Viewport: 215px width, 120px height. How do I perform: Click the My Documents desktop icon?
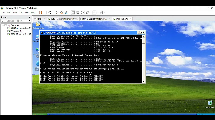38,25
